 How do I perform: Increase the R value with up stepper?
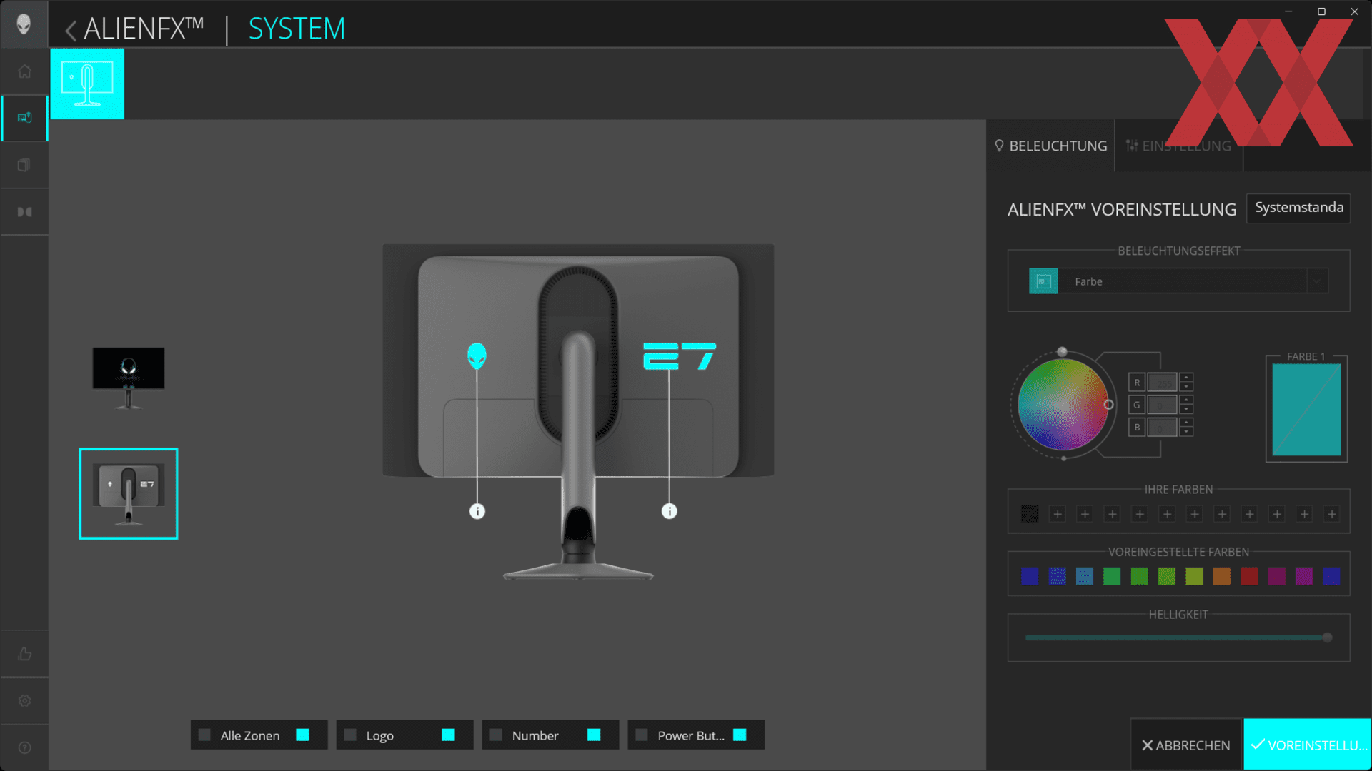point(1186,378)
